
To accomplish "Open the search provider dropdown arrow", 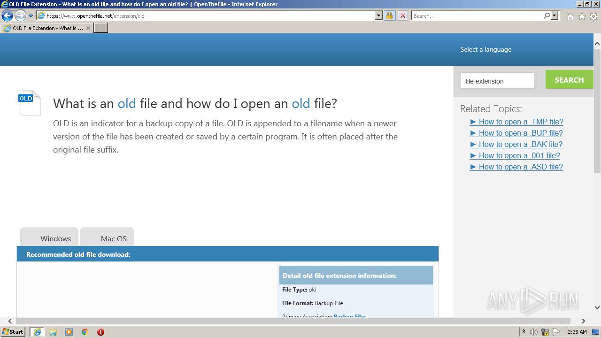I will (x=555, y=15).
